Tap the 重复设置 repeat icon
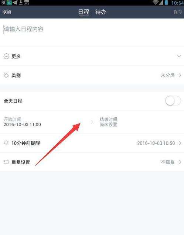Screen dimensions: 184x235 click(x=6, y=162)
